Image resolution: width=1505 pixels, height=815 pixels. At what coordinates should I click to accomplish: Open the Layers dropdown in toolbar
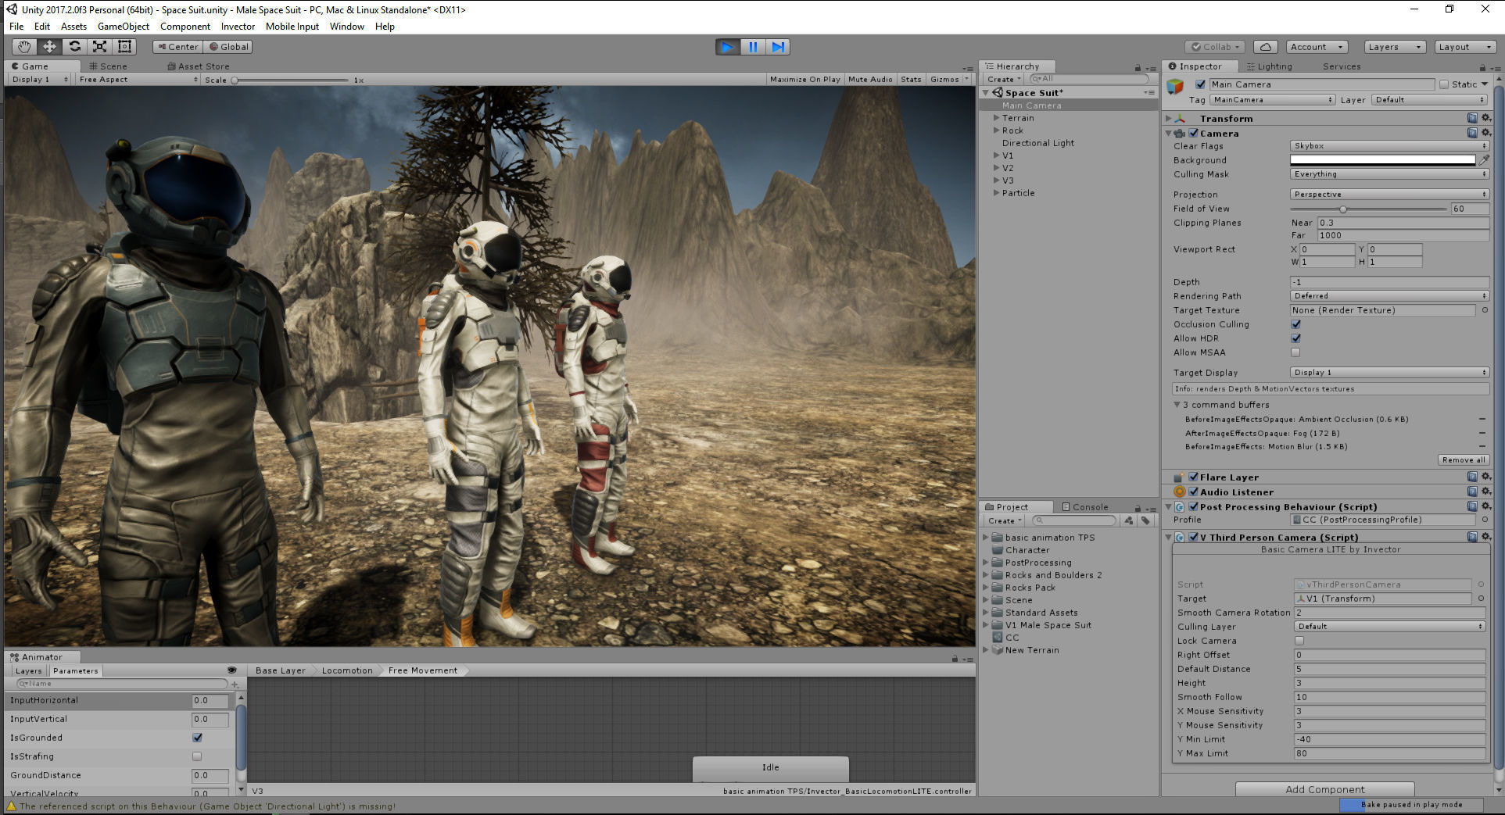tap(1395, 47)
